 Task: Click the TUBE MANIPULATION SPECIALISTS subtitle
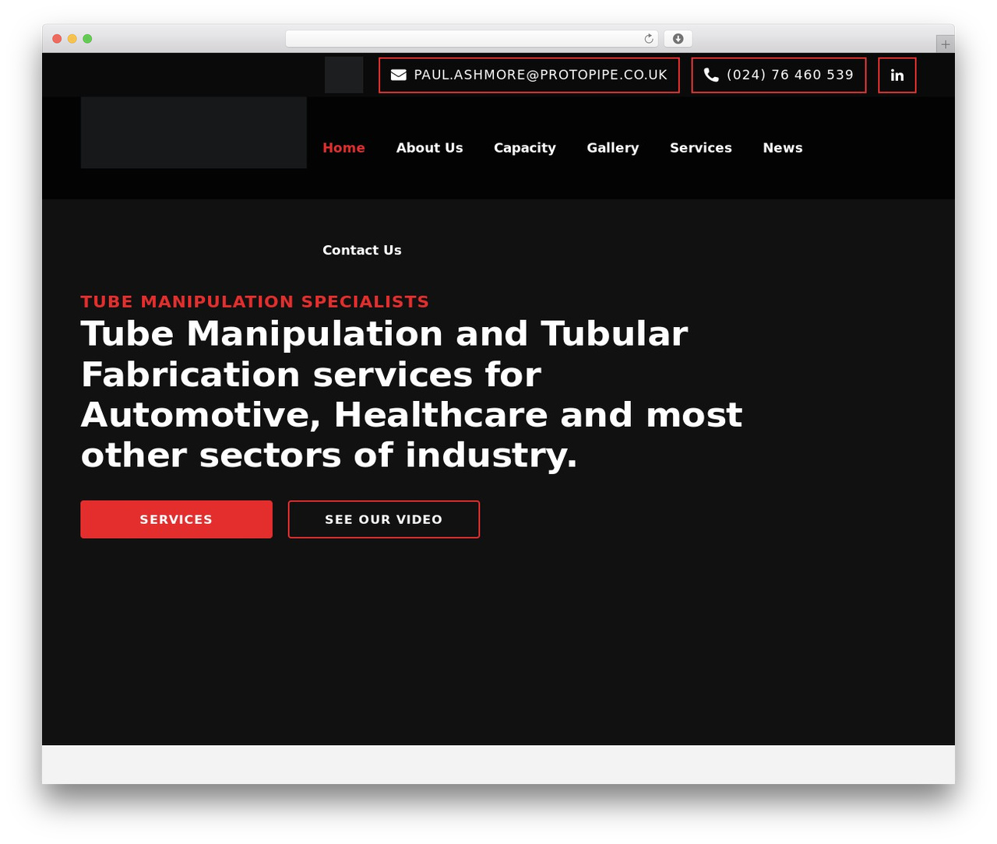(x=255, y=301)
